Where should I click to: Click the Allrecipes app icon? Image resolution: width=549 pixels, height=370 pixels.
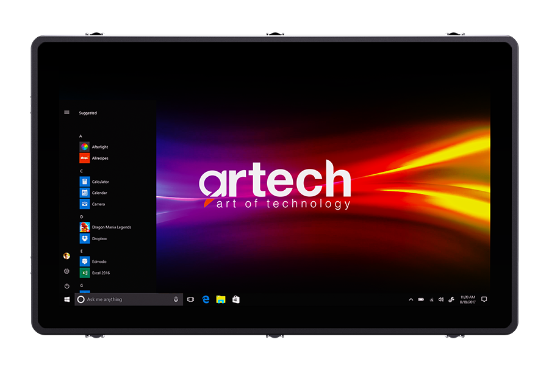(x=85, y=158)
